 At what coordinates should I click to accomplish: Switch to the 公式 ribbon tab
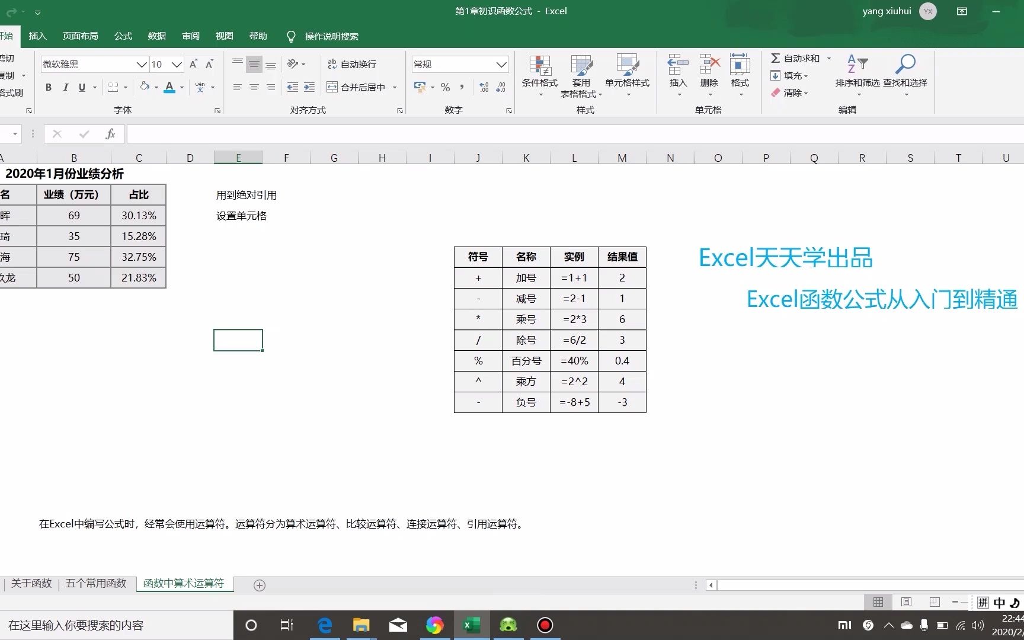click(x=123, y=36)
